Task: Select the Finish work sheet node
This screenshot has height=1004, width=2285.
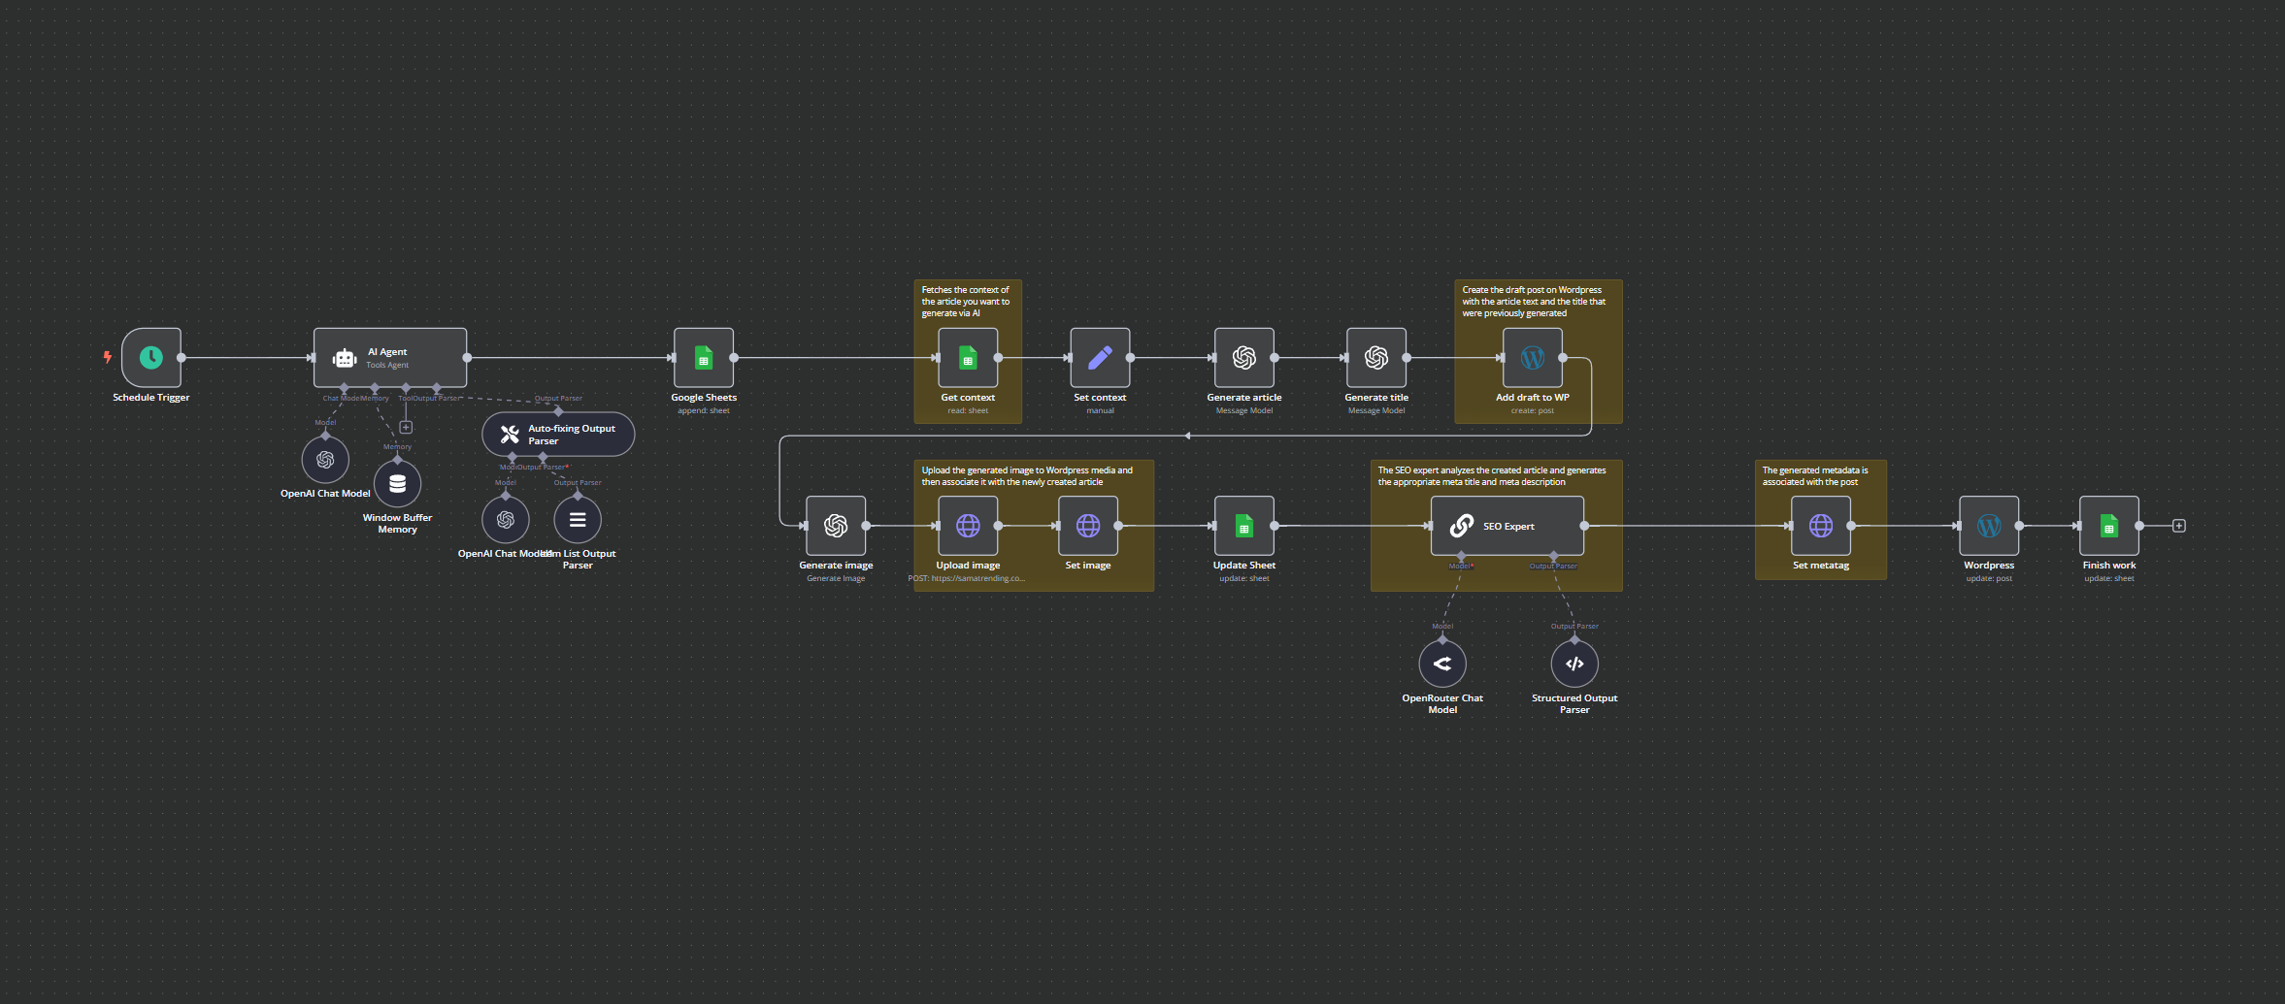Action: tap(2109, 526)
